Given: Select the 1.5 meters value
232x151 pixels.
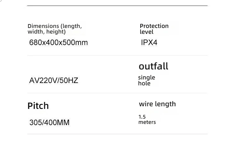Looking at the screenshot, I should [147, 120].
